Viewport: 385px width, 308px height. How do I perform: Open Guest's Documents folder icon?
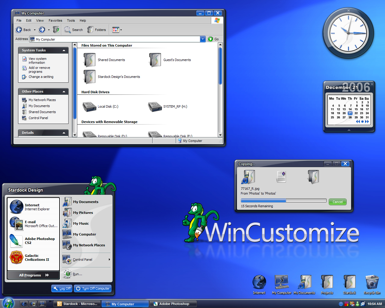(x=155, y=60)
